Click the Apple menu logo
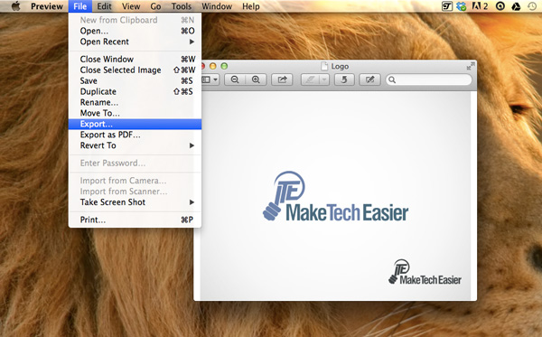This screenshot has height=337, width=542. click(16, 6)
